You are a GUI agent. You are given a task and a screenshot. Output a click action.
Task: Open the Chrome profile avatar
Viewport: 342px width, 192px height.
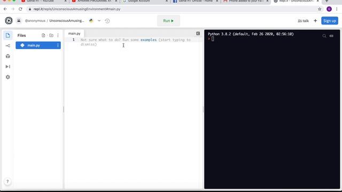point(329,9)
